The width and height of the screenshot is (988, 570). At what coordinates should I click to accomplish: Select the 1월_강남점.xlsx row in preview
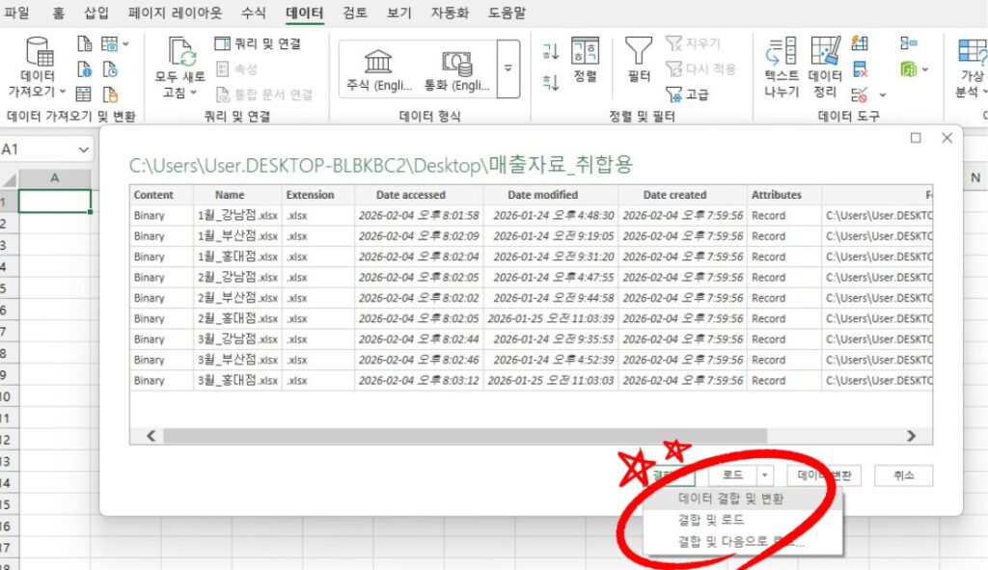(x=236, y=216)
